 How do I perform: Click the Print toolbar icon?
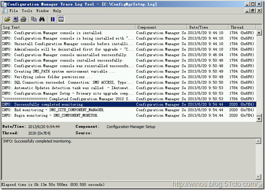tap(23, 19)
